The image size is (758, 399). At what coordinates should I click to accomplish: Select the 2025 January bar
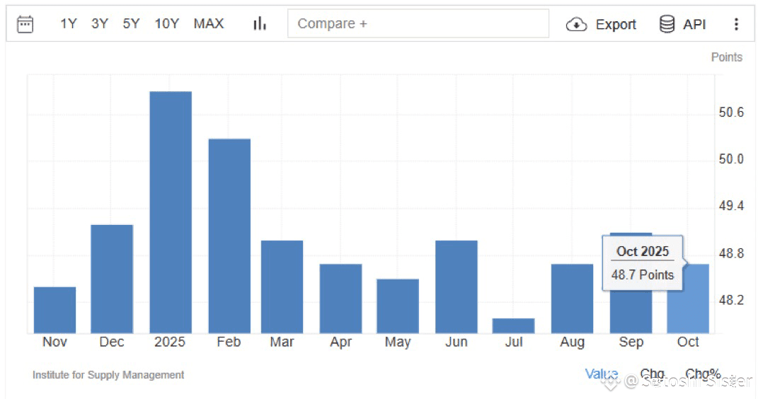point(171,212)
